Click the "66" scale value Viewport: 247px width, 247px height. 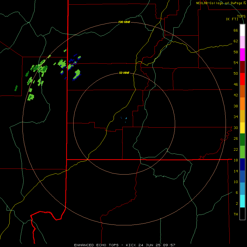pyautogui.click(x=236, y=30)
